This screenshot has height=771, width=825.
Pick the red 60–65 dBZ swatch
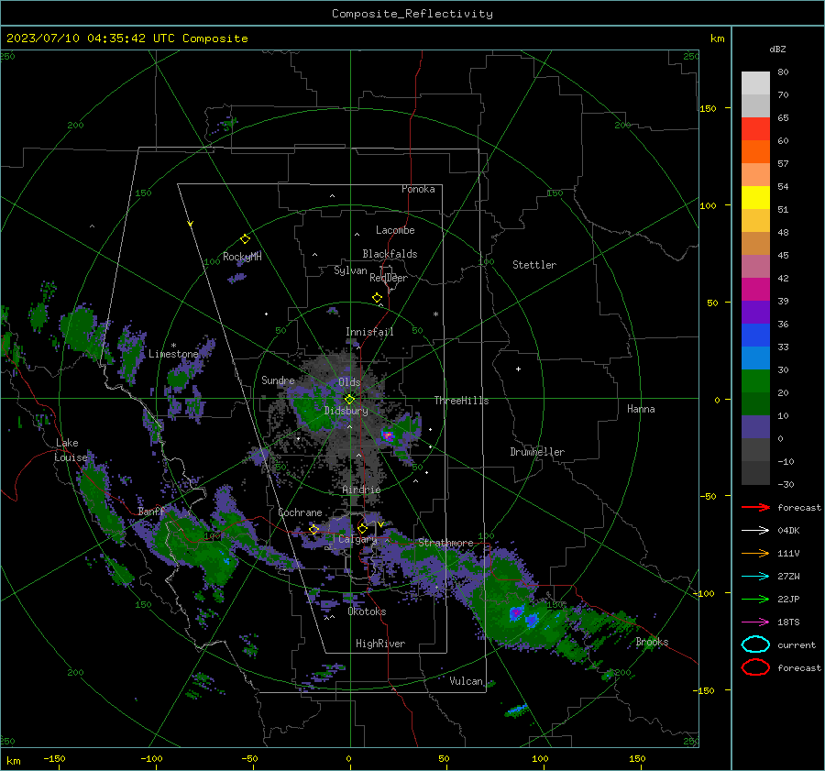[755, 129]
